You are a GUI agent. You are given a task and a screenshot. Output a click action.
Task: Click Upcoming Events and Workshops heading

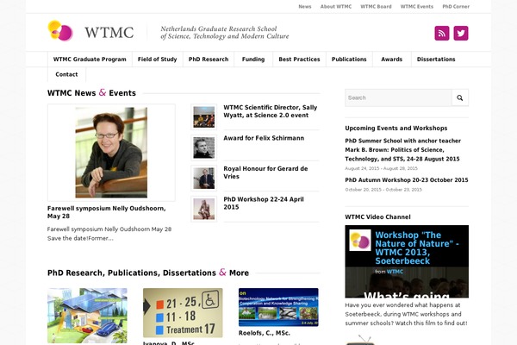[x=396, y=129]
